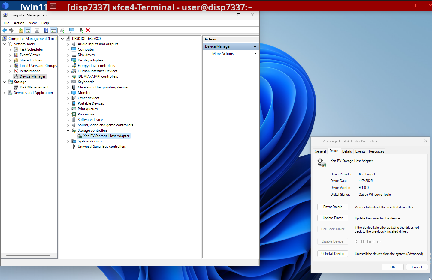This screenshot has height=280, width=432.
Task: Select Device Manager in the left tree
Action: click(32, 76)
